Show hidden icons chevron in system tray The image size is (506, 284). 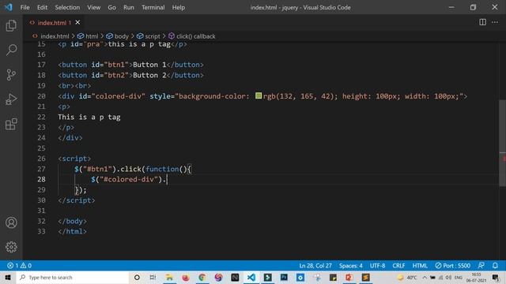[x=425, y=277]
